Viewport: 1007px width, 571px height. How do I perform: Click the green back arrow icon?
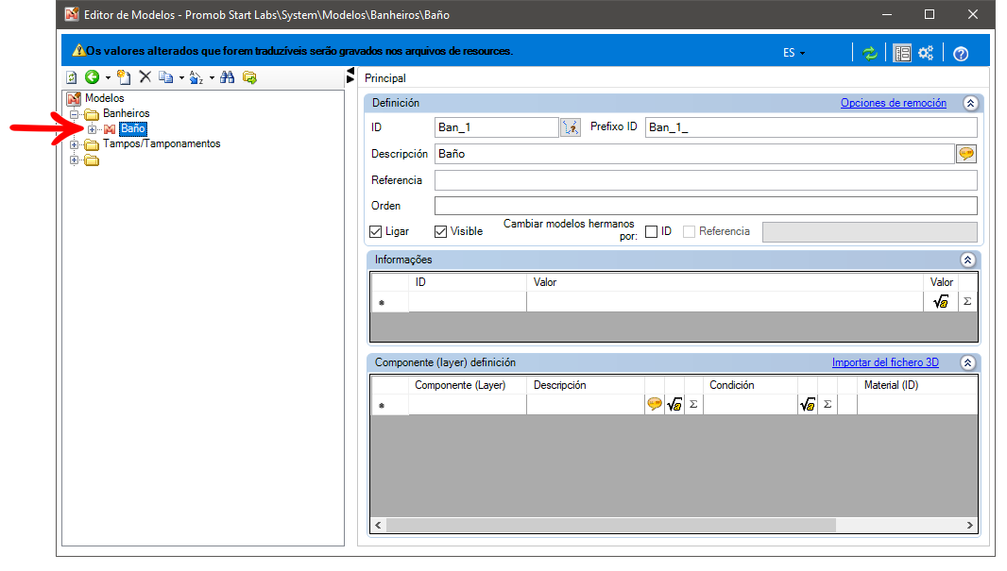pos(93,77)
